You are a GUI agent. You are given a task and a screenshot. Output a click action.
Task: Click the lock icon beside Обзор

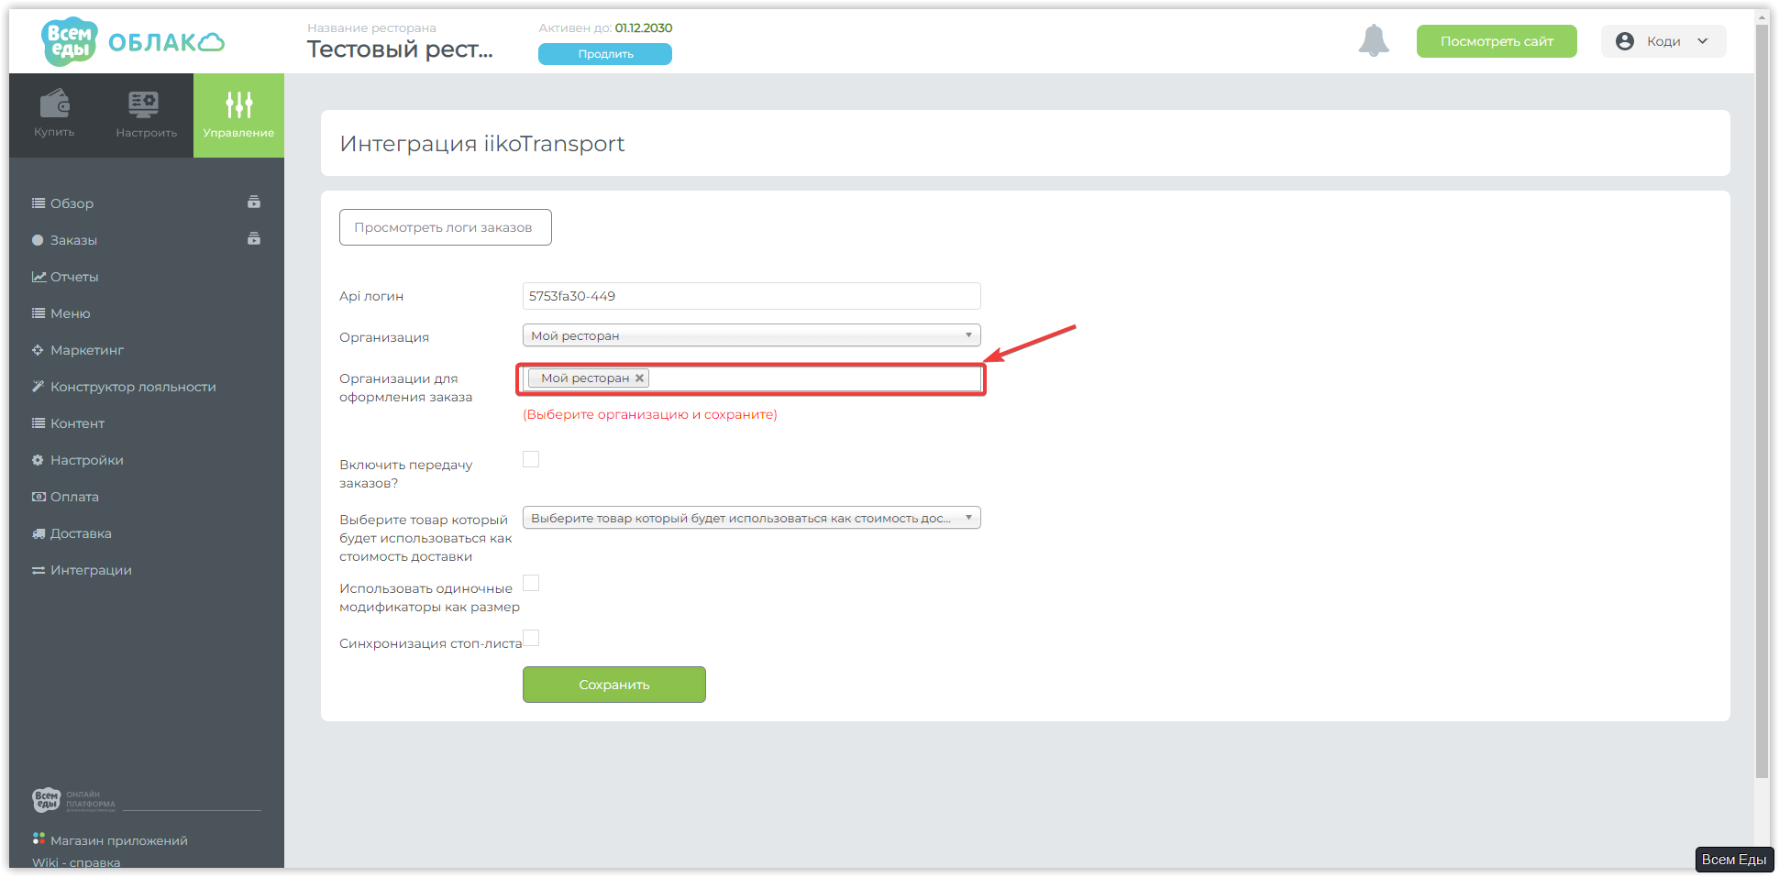click(x=254, y=203)
